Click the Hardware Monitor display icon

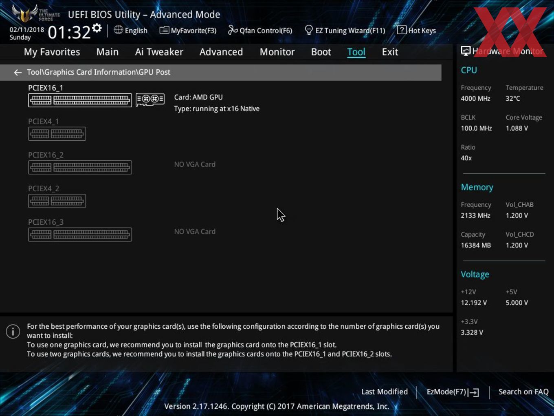(x=466, y=51)
